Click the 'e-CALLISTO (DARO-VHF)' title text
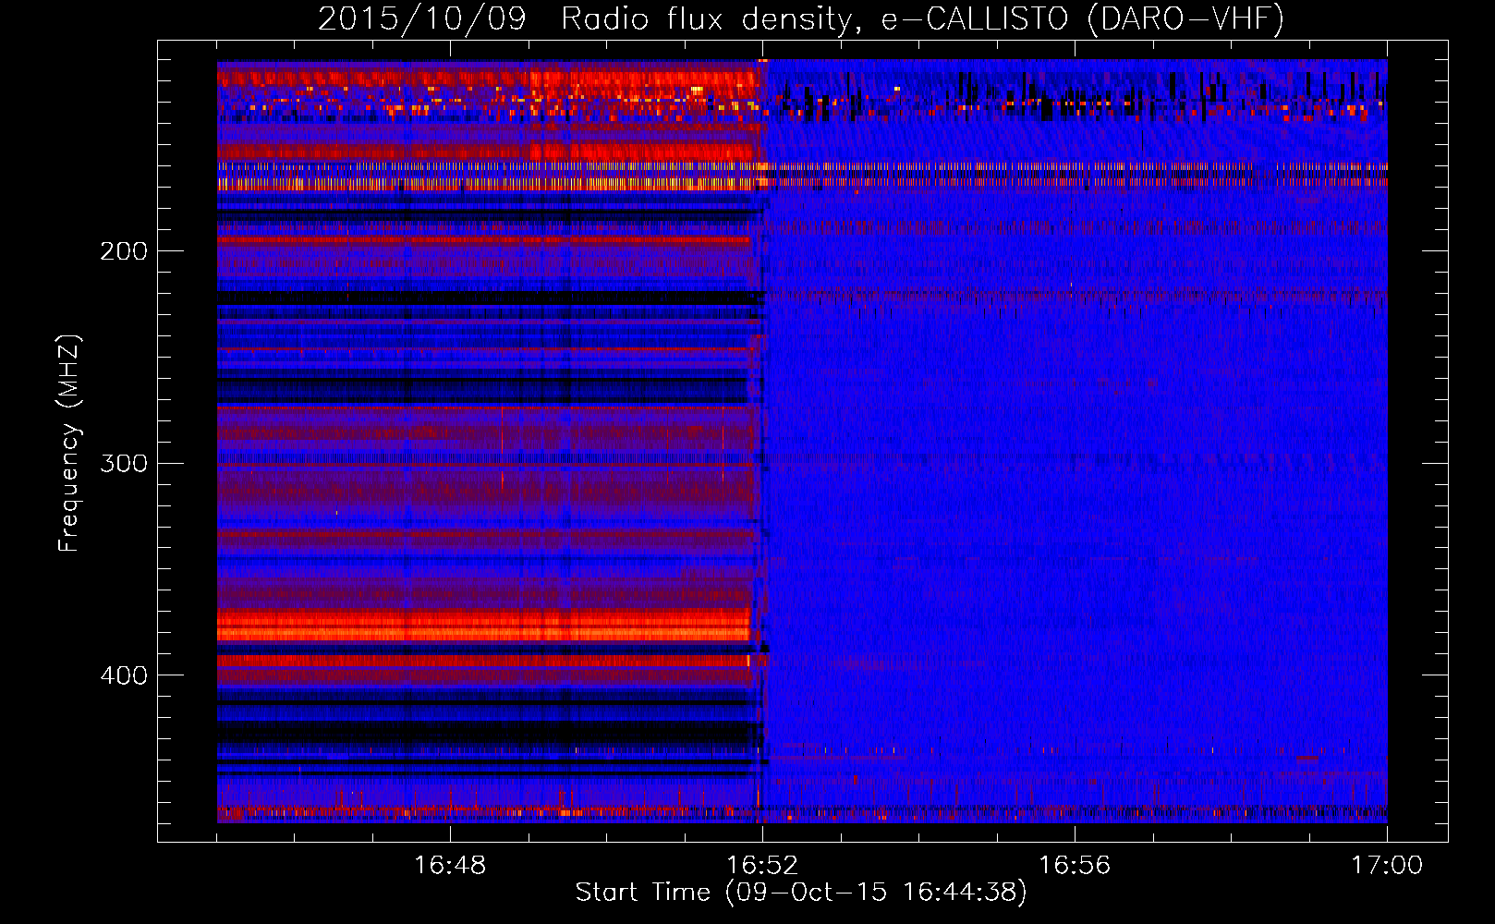Screen dimensions: 1495x924 [1082, 18]
